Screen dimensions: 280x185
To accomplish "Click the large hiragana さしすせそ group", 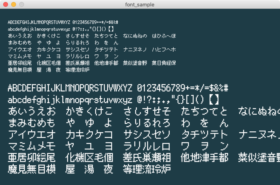I will (147, 111).
